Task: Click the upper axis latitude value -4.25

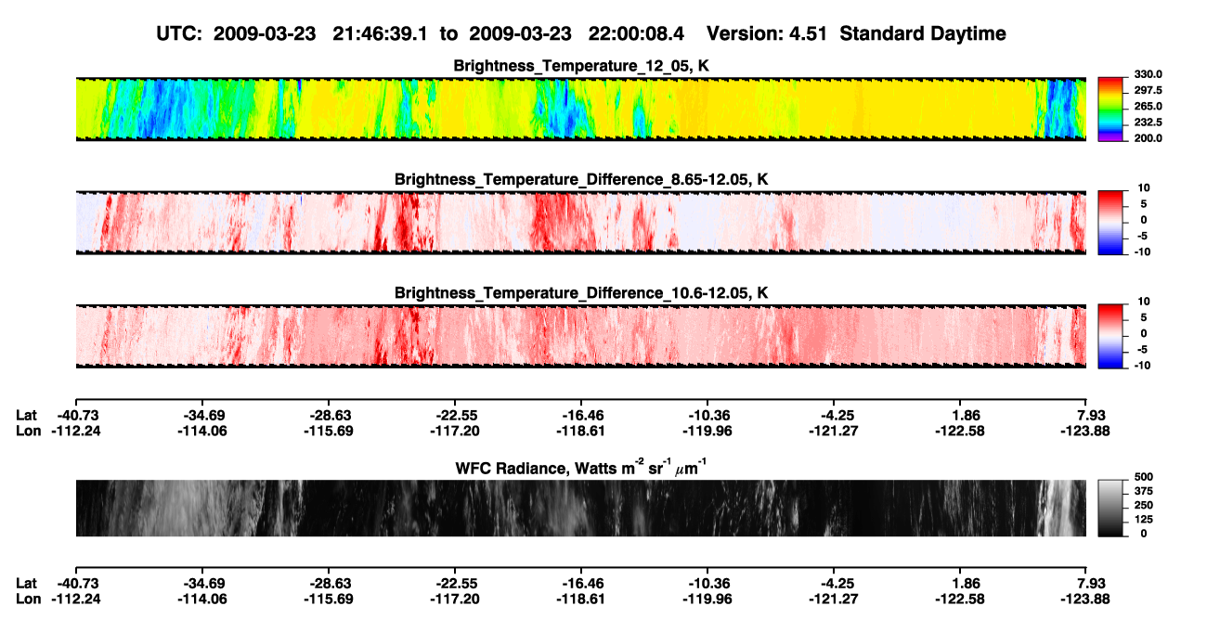Action: 833,415
